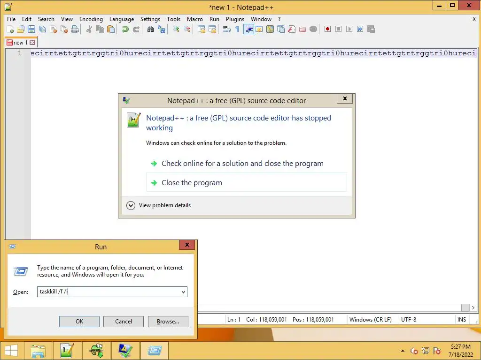Click the Action Center flag tray icon
Screen dimensions: 481x360
point(437,351)
